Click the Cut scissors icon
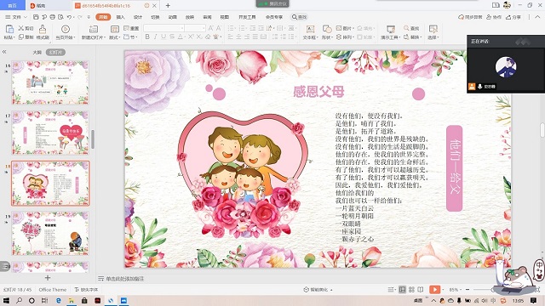Viewport: 545px width, 306px height. 21,28
